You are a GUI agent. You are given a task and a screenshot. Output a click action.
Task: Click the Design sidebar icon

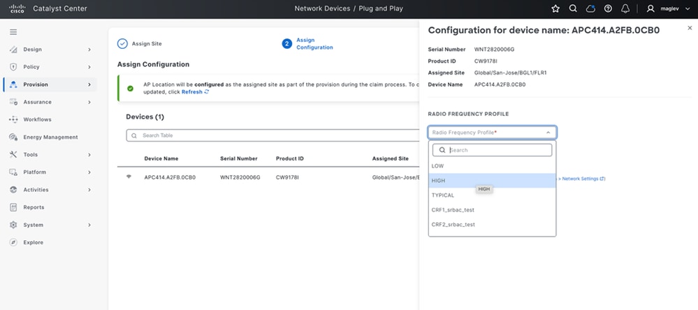point(13,50)
